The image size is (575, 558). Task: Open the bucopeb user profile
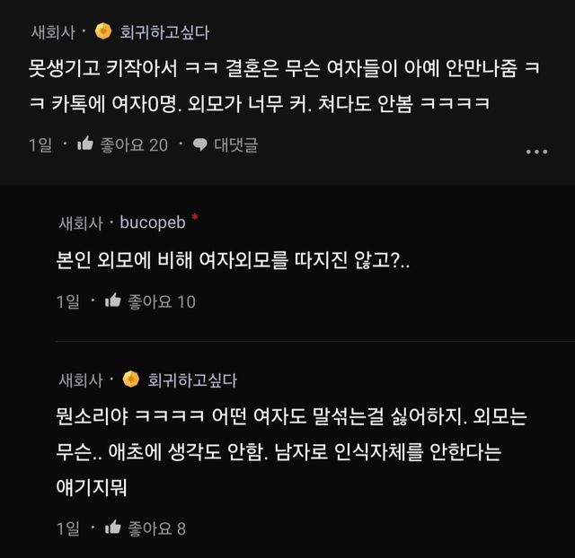[x=152, y=222]
